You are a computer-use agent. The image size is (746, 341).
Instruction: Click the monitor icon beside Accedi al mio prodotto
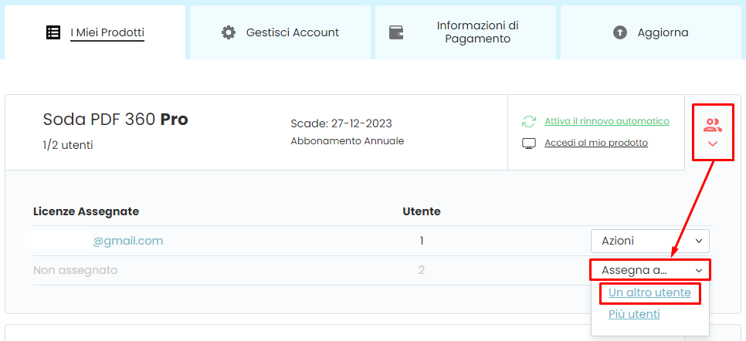(x=528, y=143)
